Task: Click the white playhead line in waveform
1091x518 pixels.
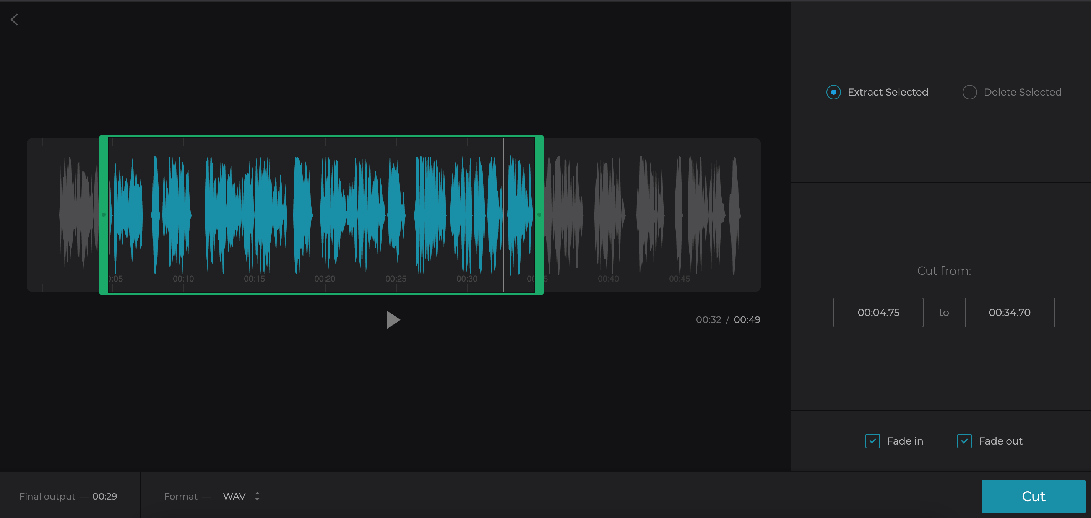Action: pyautogui.click(x=503, y=215)
